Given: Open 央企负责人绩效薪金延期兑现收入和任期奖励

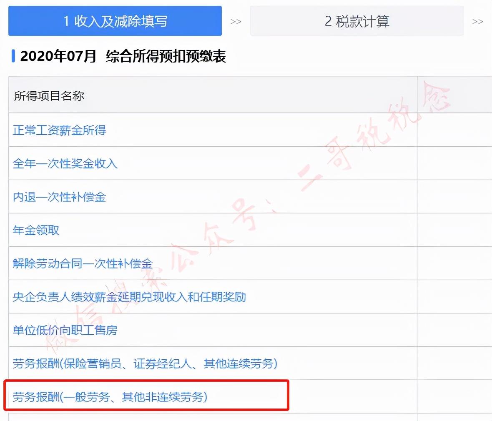Looking at the screenshot, I should pyautogui.click(x=129, y=297).
